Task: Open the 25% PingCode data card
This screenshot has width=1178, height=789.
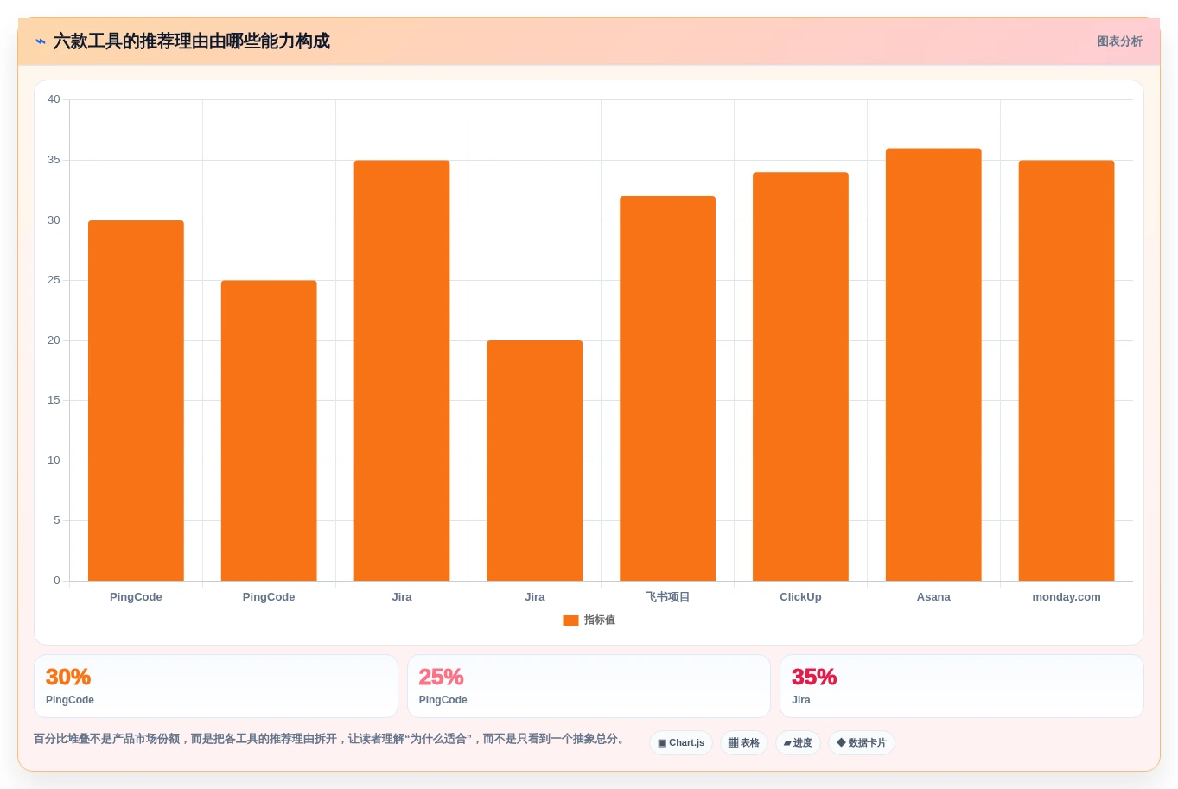Action: coord(589,686)
